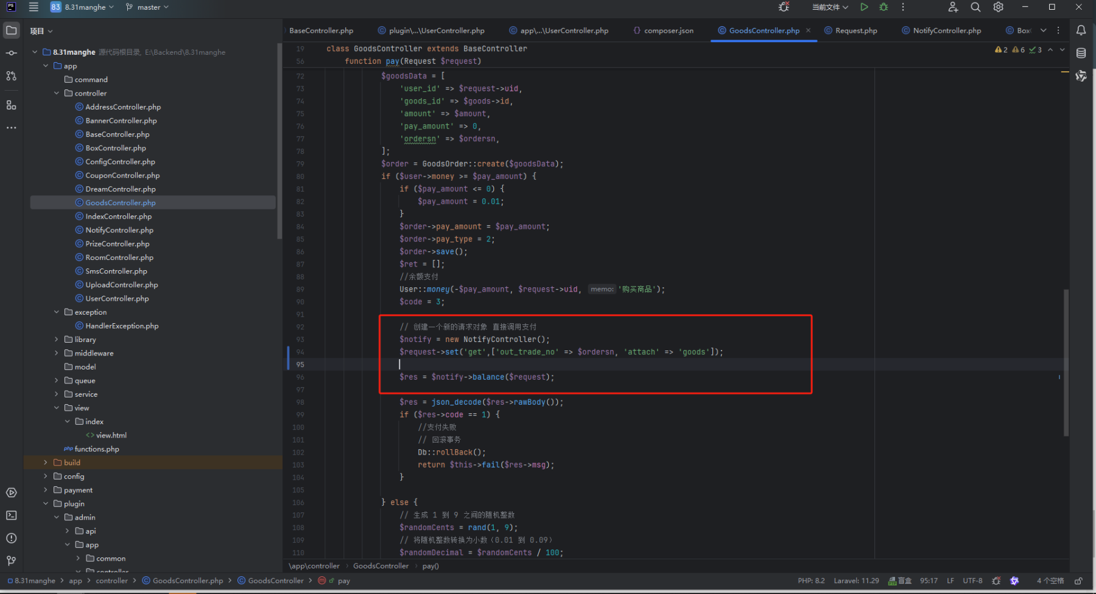Click line 96 in the gutter
The image size is (1096, 594).
click(x=300, y=377)
